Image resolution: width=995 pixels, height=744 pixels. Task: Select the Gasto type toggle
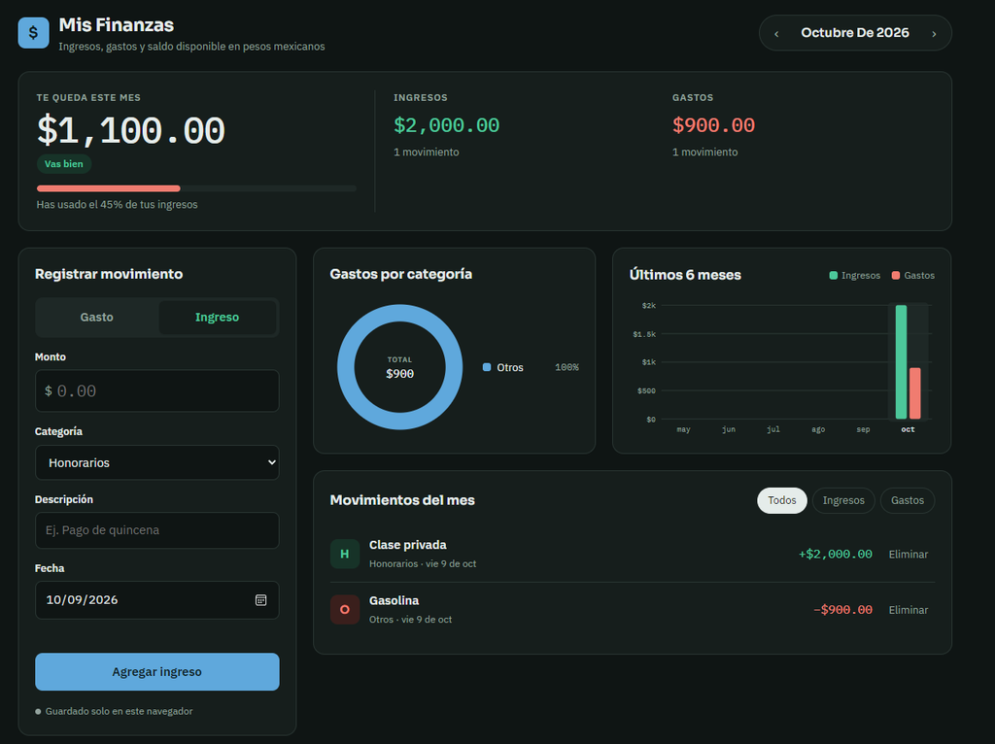tap(96, 318)
